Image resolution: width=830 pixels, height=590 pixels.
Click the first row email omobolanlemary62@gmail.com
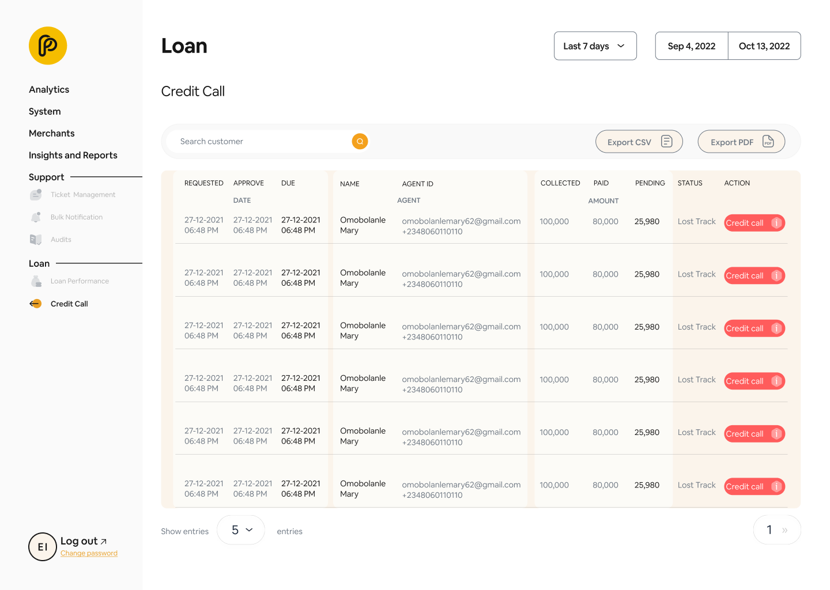click(461, 221)
